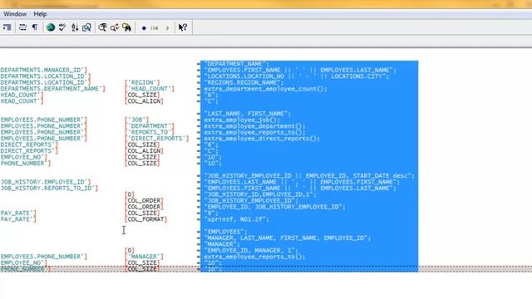
Task: Click [COL_SIZE] beside PAY_RATE row
Action: tap(142, 213)
